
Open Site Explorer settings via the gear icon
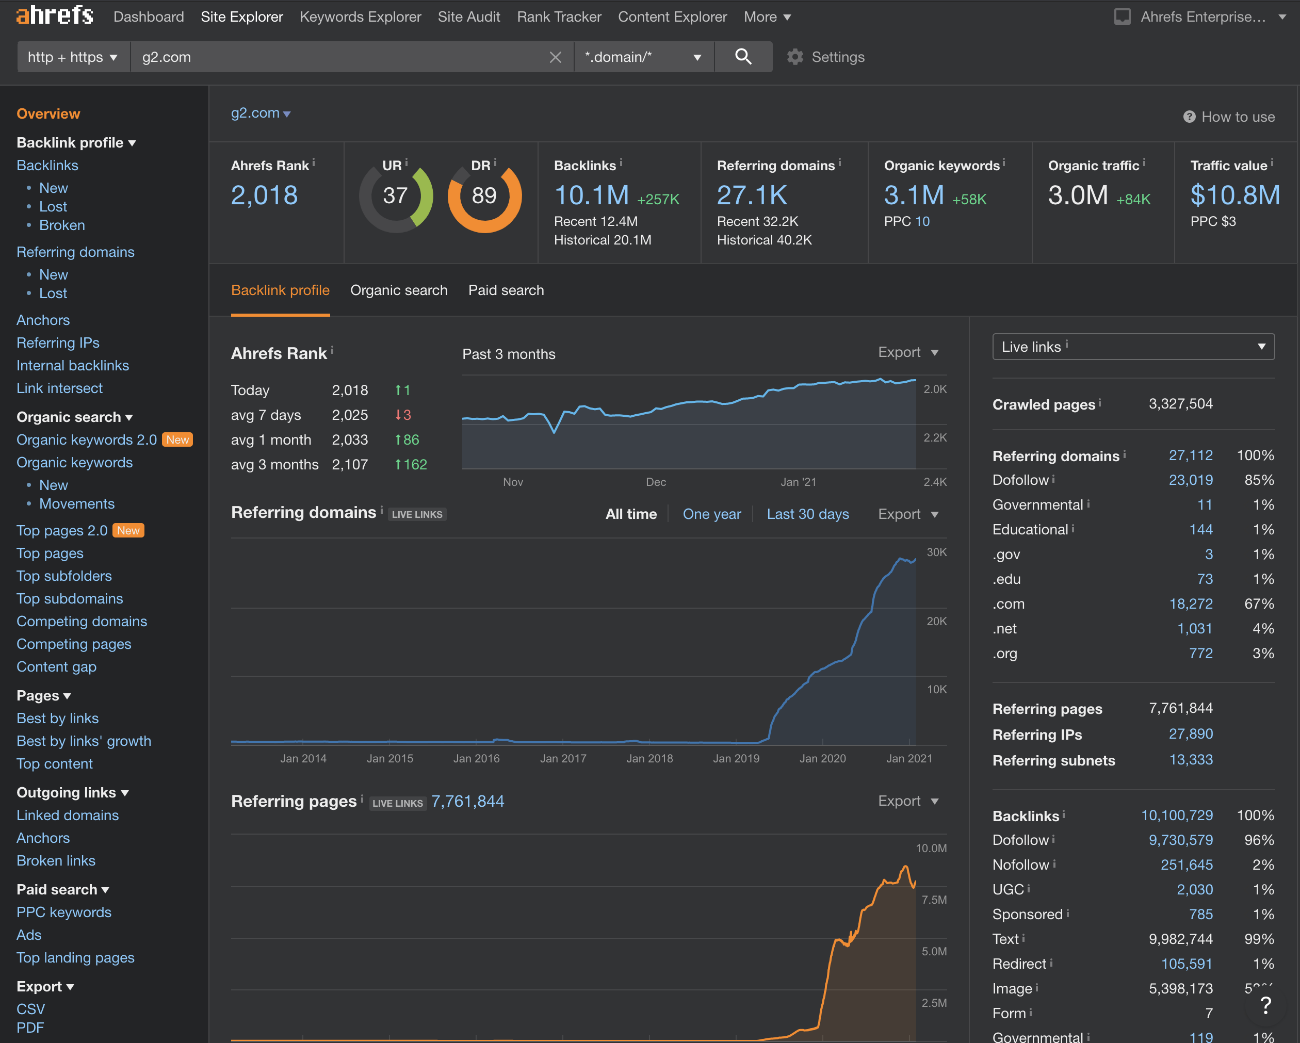tap(795, 57)
